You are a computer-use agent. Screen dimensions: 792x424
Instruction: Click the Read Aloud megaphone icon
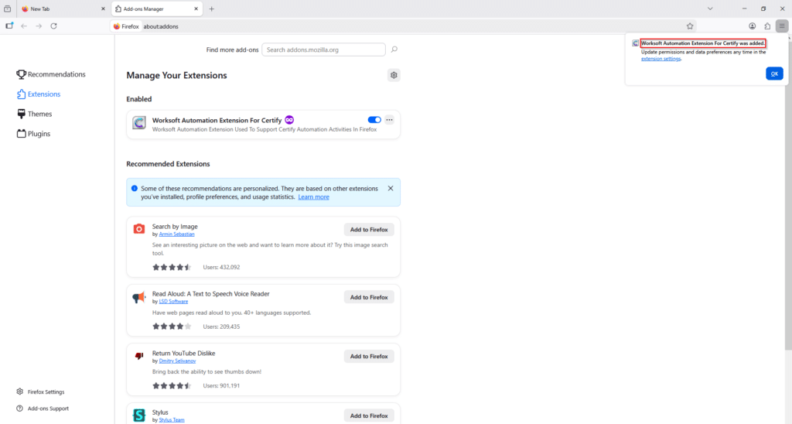click(139, 297)
